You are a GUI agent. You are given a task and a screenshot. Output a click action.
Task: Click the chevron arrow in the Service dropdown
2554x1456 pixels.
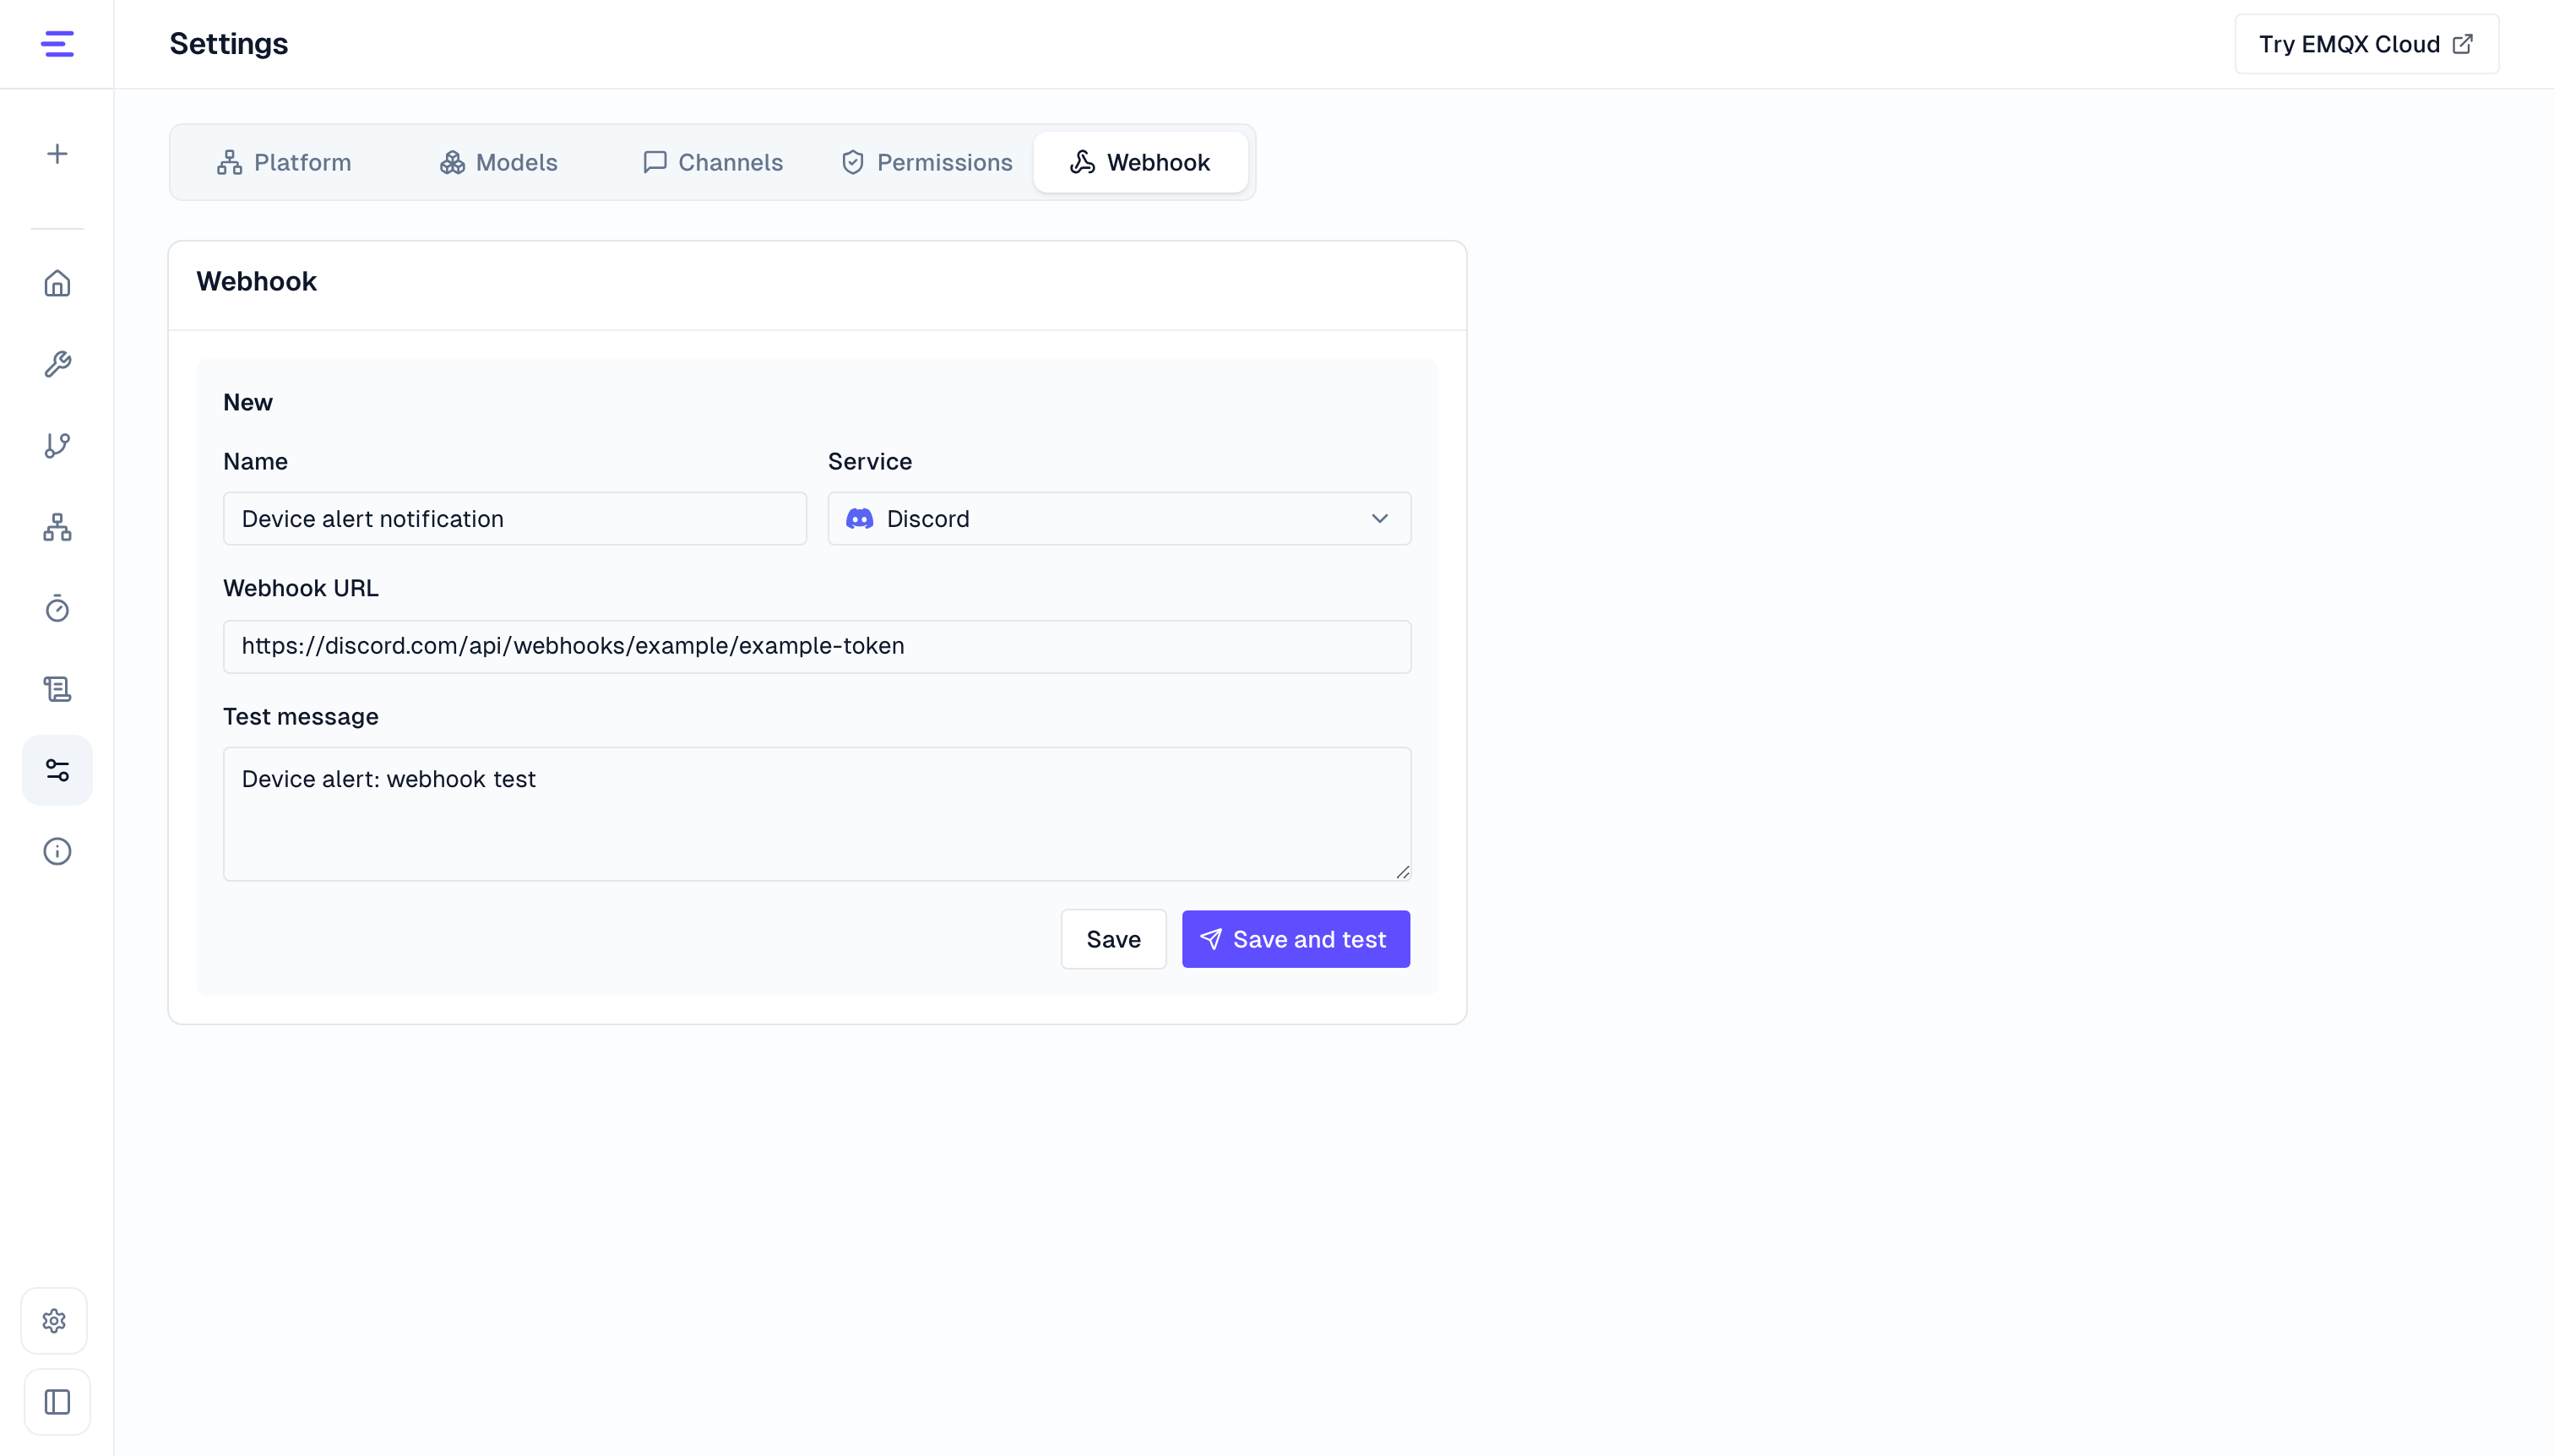pyautogui.click(x=1380, y=519)
